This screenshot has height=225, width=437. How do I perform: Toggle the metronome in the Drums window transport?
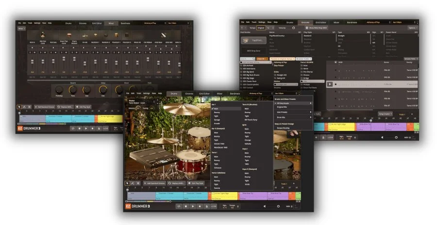tap(206, 207)
